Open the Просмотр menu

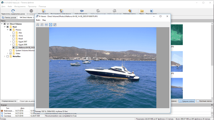click(32, 7)
